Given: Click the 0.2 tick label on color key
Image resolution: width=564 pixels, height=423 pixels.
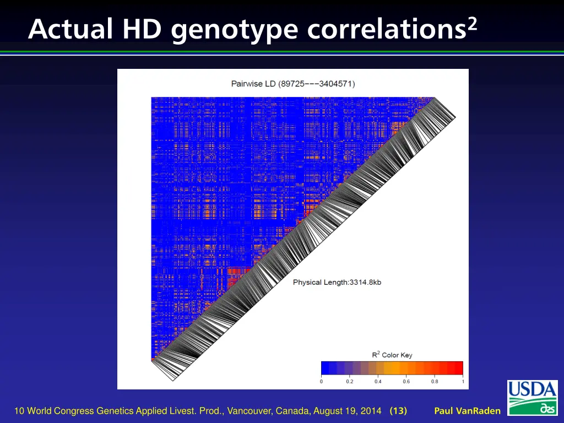Looking at the screenshot, I should (x=350, y=381).
